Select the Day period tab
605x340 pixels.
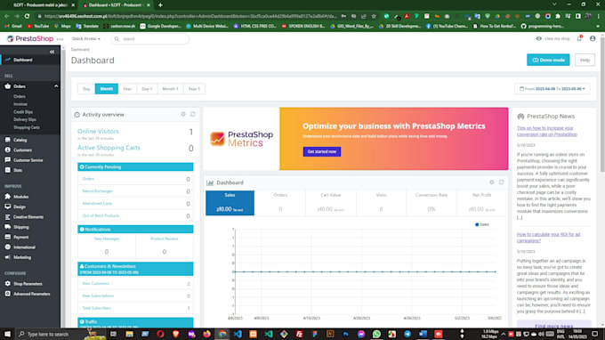[86, 89]
